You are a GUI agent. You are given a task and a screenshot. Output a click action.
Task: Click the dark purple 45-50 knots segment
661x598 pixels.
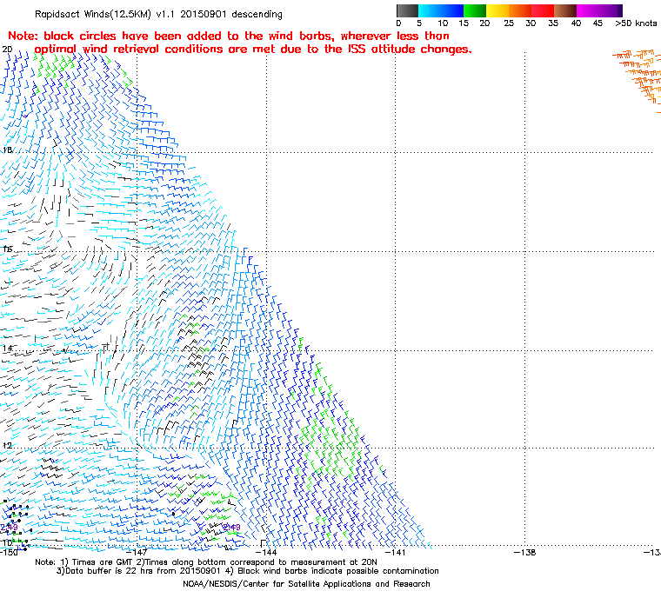point(611,10)
